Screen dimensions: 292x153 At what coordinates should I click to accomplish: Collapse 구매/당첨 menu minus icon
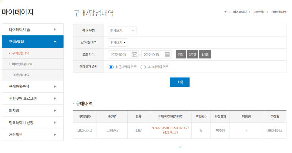coord(55,42)
